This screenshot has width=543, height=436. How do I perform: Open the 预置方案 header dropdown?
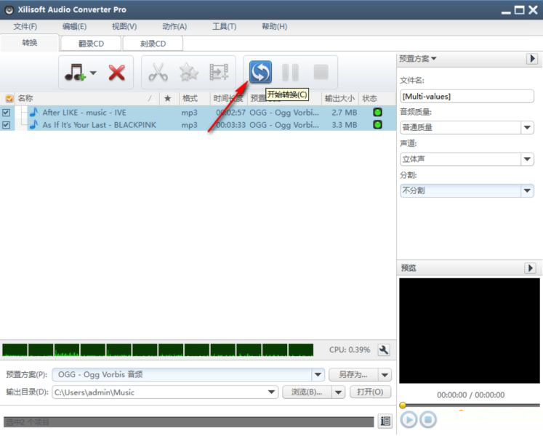coord(418,59)
